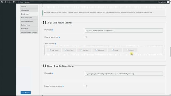The width and height of the screenshot is (171, 96).
Task: Open the user avatar in admin bar
Action: (x=168, y=2)
